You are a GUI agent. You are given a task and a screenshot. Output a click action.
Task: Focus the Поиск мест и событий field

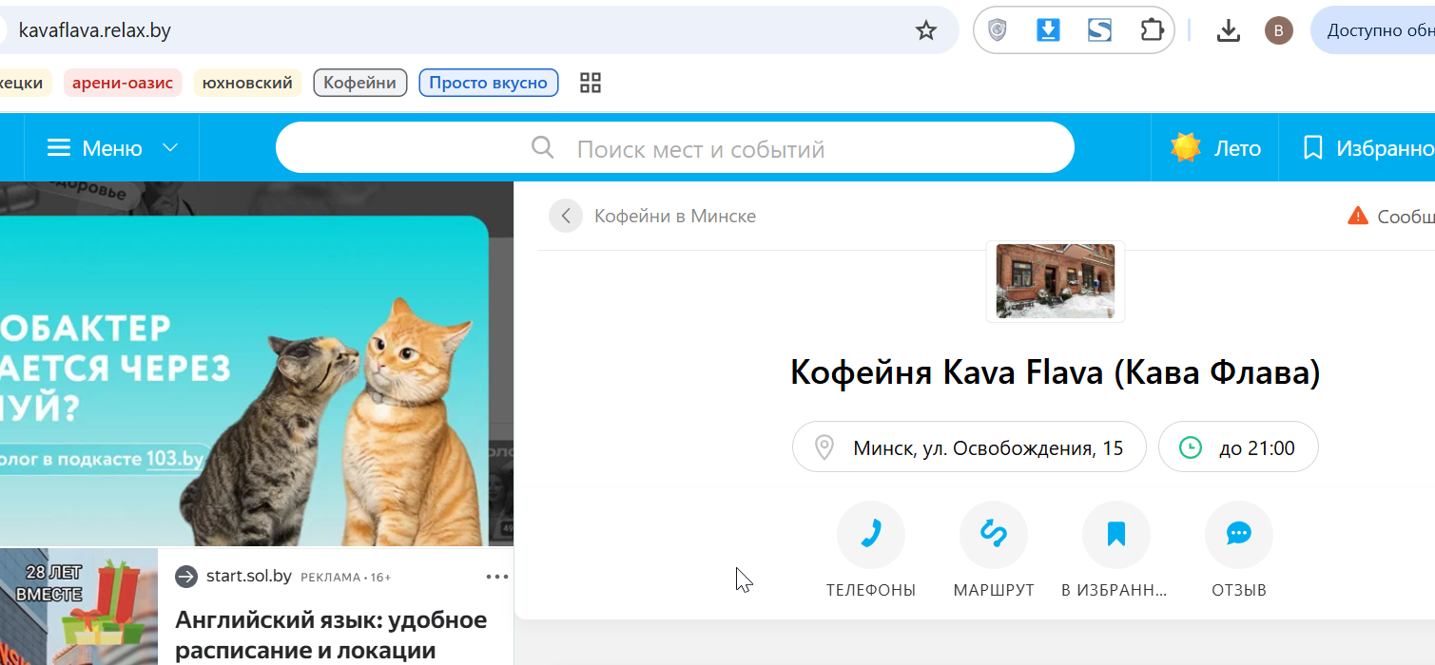point(674,147)
